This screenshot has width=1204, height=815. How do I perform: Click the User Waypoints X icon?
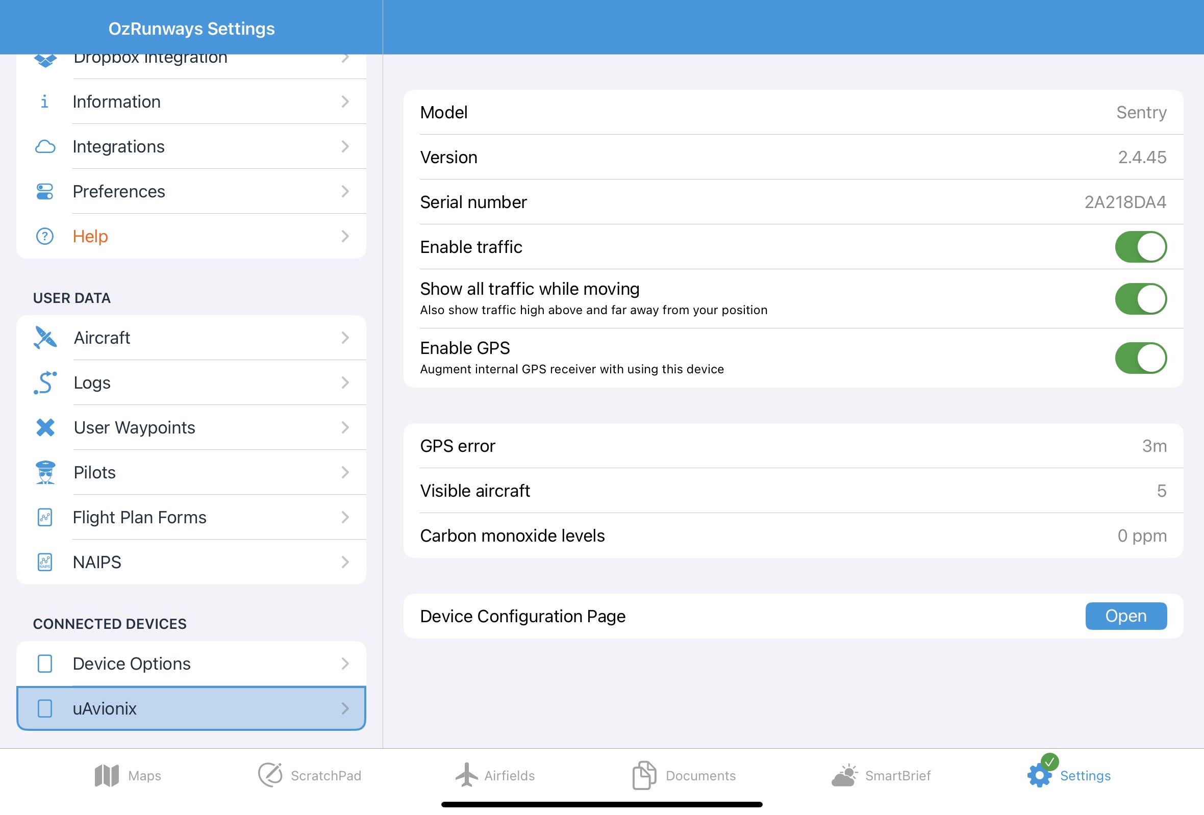45,427
